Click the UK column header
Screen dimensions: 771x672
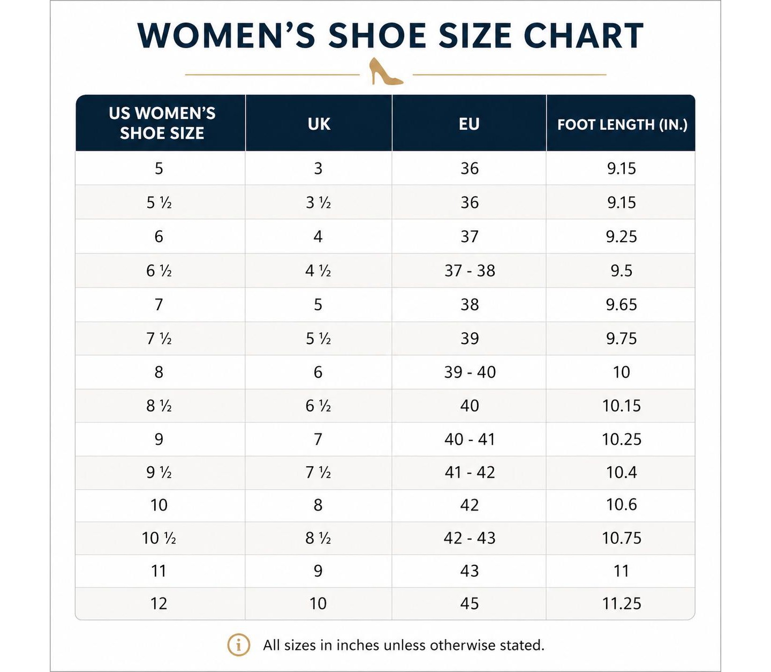pyautogui.click(x=319, y=124)
